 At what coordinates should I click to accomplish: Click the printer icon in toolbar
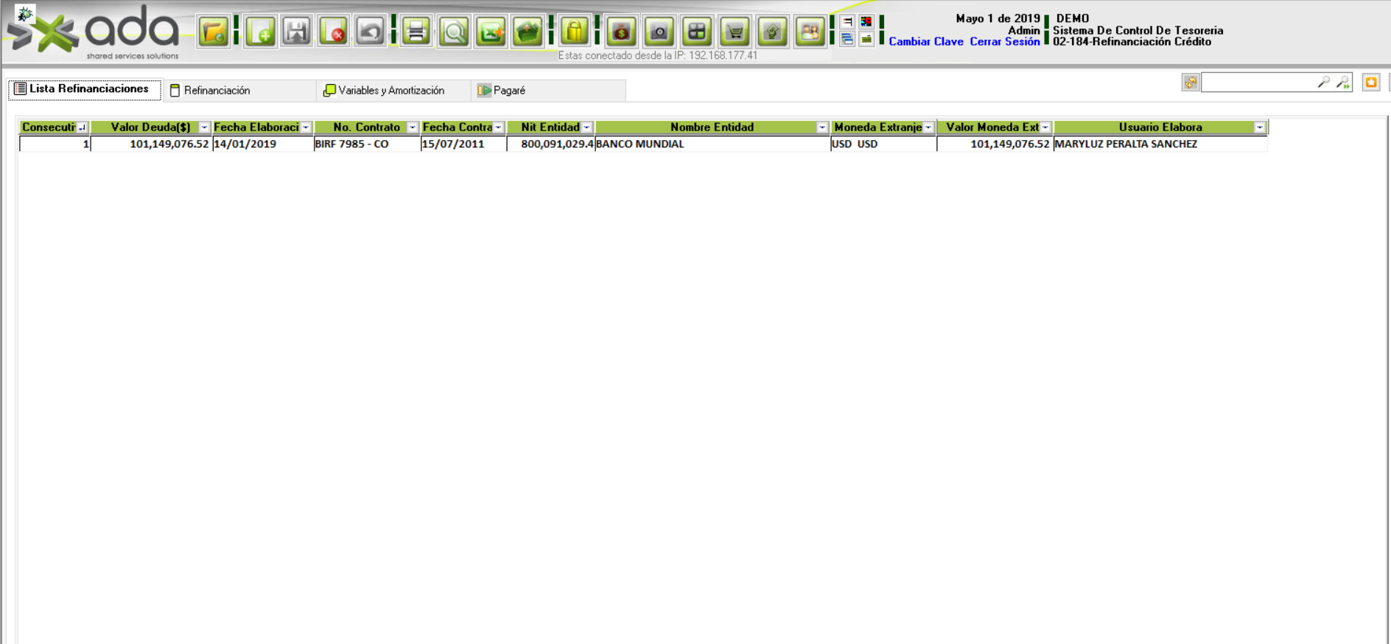click(x=416, y=32)
